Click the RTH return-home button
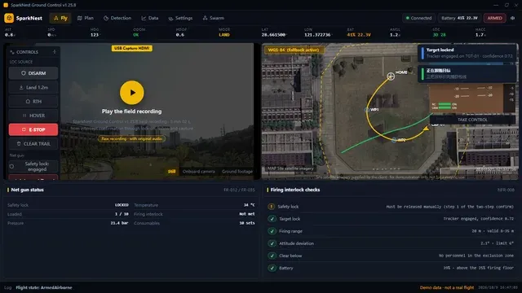The width and height of the screenshot is (522, 293). coord(33,101)
